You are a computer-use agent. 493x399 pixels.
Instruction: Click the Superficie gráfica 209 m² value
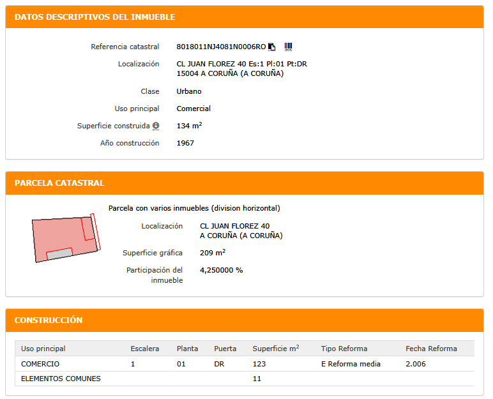212,253
